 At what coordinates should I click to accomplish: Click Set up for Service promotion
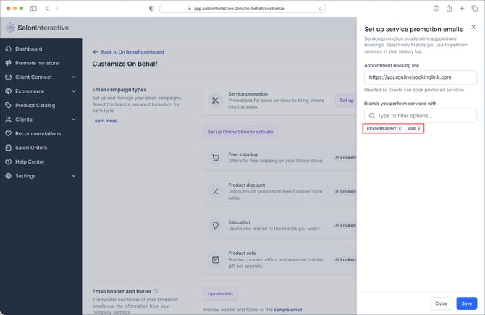pyautogui.click(x=347, y=101)
